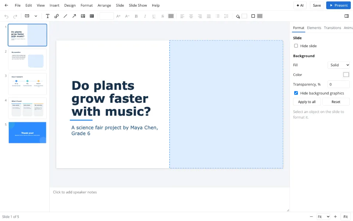
Task: Zoom out with minus icon
Action: (311, 217)
